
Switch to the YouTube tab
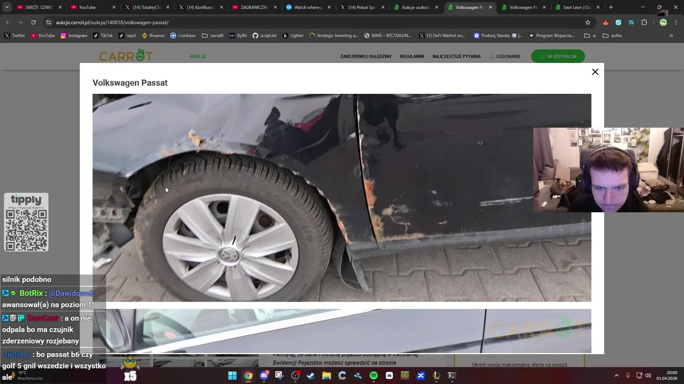click(92, 7)
